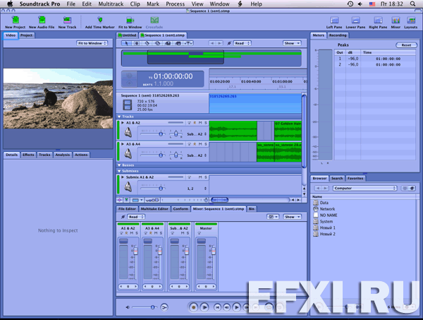Image resolution: width=423 pixels, height=320 pixels.
Task: Open the mixer Read automation dropdown
Action: pyautogui.click(x=136, y=217)
